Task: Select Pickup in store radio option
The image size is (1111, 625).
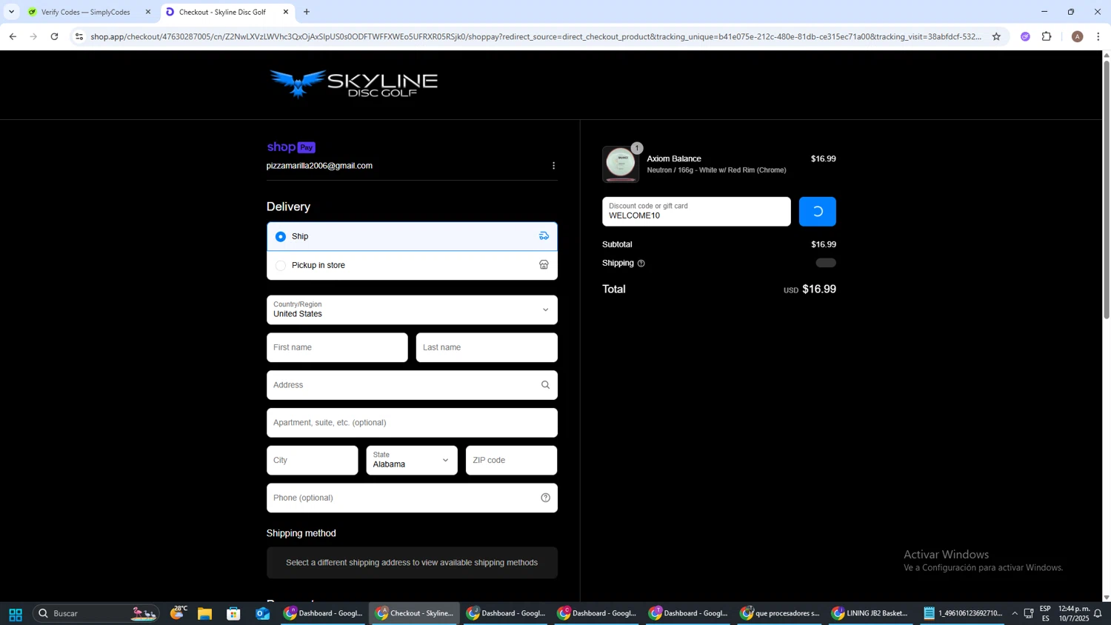Action: tap(280, 265)
